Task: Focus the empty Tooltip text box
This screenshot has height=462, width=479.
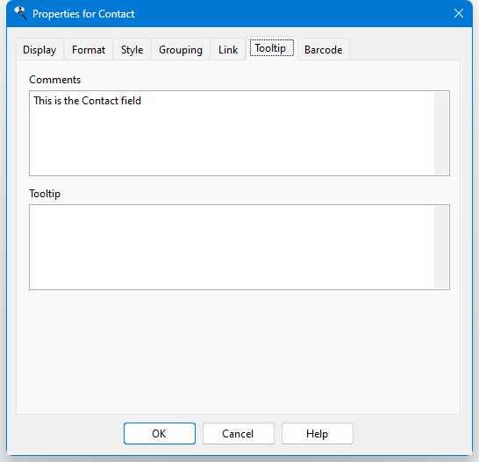Action: (x=232, y=247)
